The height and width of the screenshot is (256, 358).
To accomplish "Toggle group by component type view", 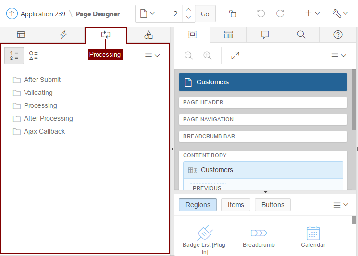I will click(x=34, y=56).
